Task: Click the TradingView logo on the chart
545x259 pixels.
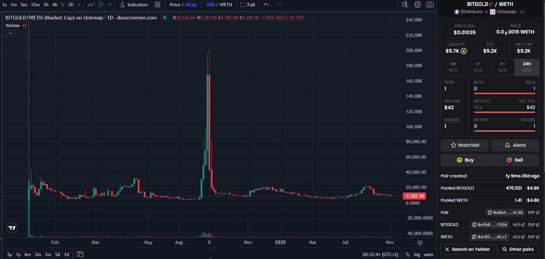Action: click(12, 228)
